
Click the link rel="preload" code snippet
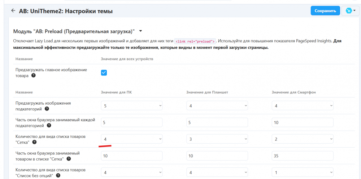point(195,42)
